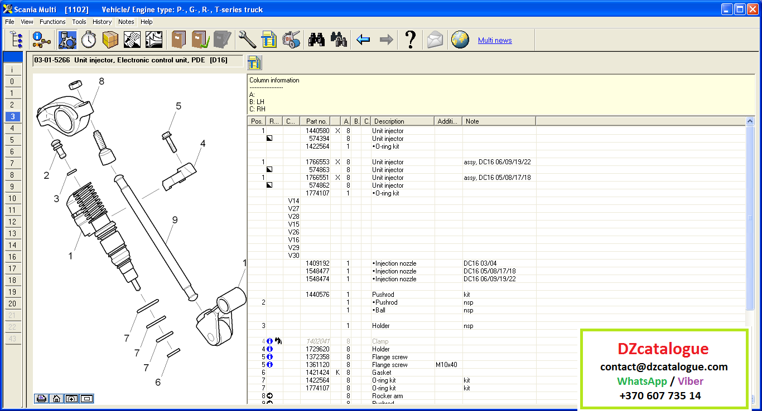This screenshot has height=411, width=762.
Task: Open the File menu
Action: [9, 22]
